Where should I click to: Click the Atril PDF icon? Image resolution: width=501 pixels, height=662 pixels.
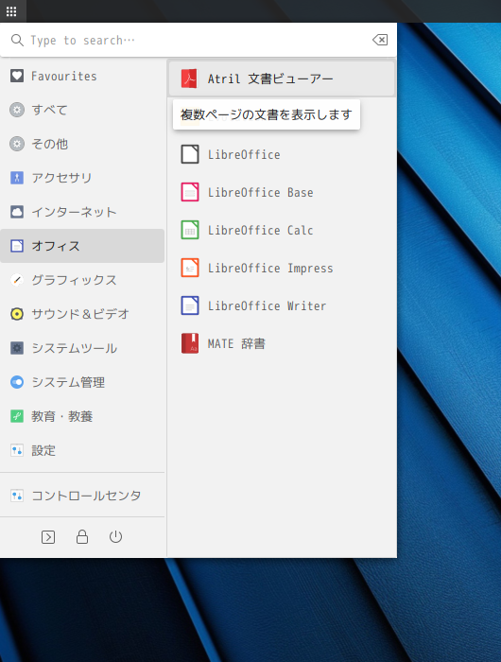189,78
